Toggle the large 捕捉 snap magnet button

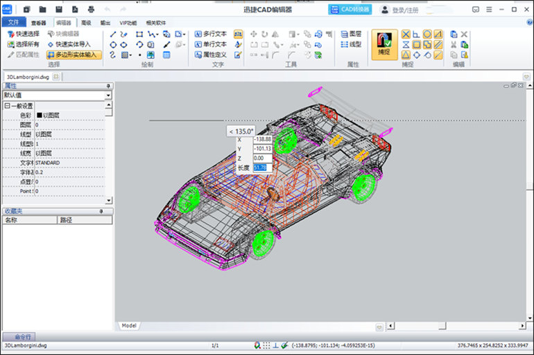(x=384, y=45)
